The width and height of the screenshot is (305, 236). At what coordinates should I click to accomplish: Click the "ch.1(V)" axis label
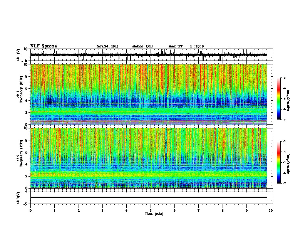[18, 55]
